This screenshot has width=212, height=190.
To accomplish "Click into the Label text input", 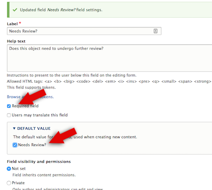I will (x=84, y=31).
